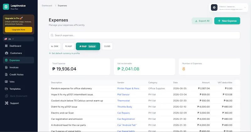
Task: Click the Upgrade Now button
Action: coord(19,29)
